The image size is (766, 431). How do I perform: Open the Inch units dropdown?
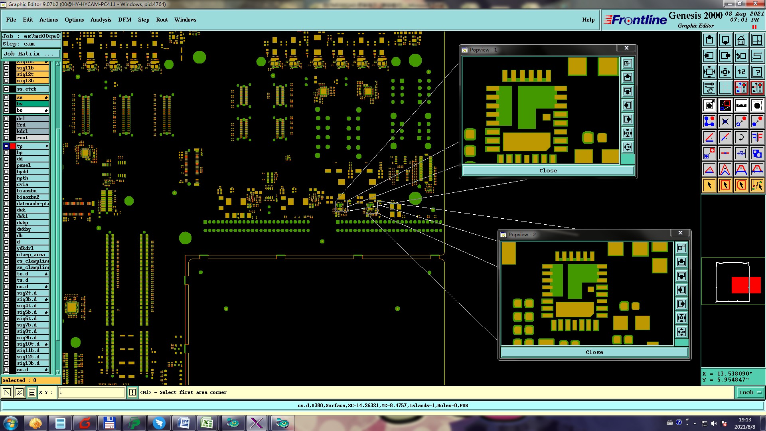750,393
